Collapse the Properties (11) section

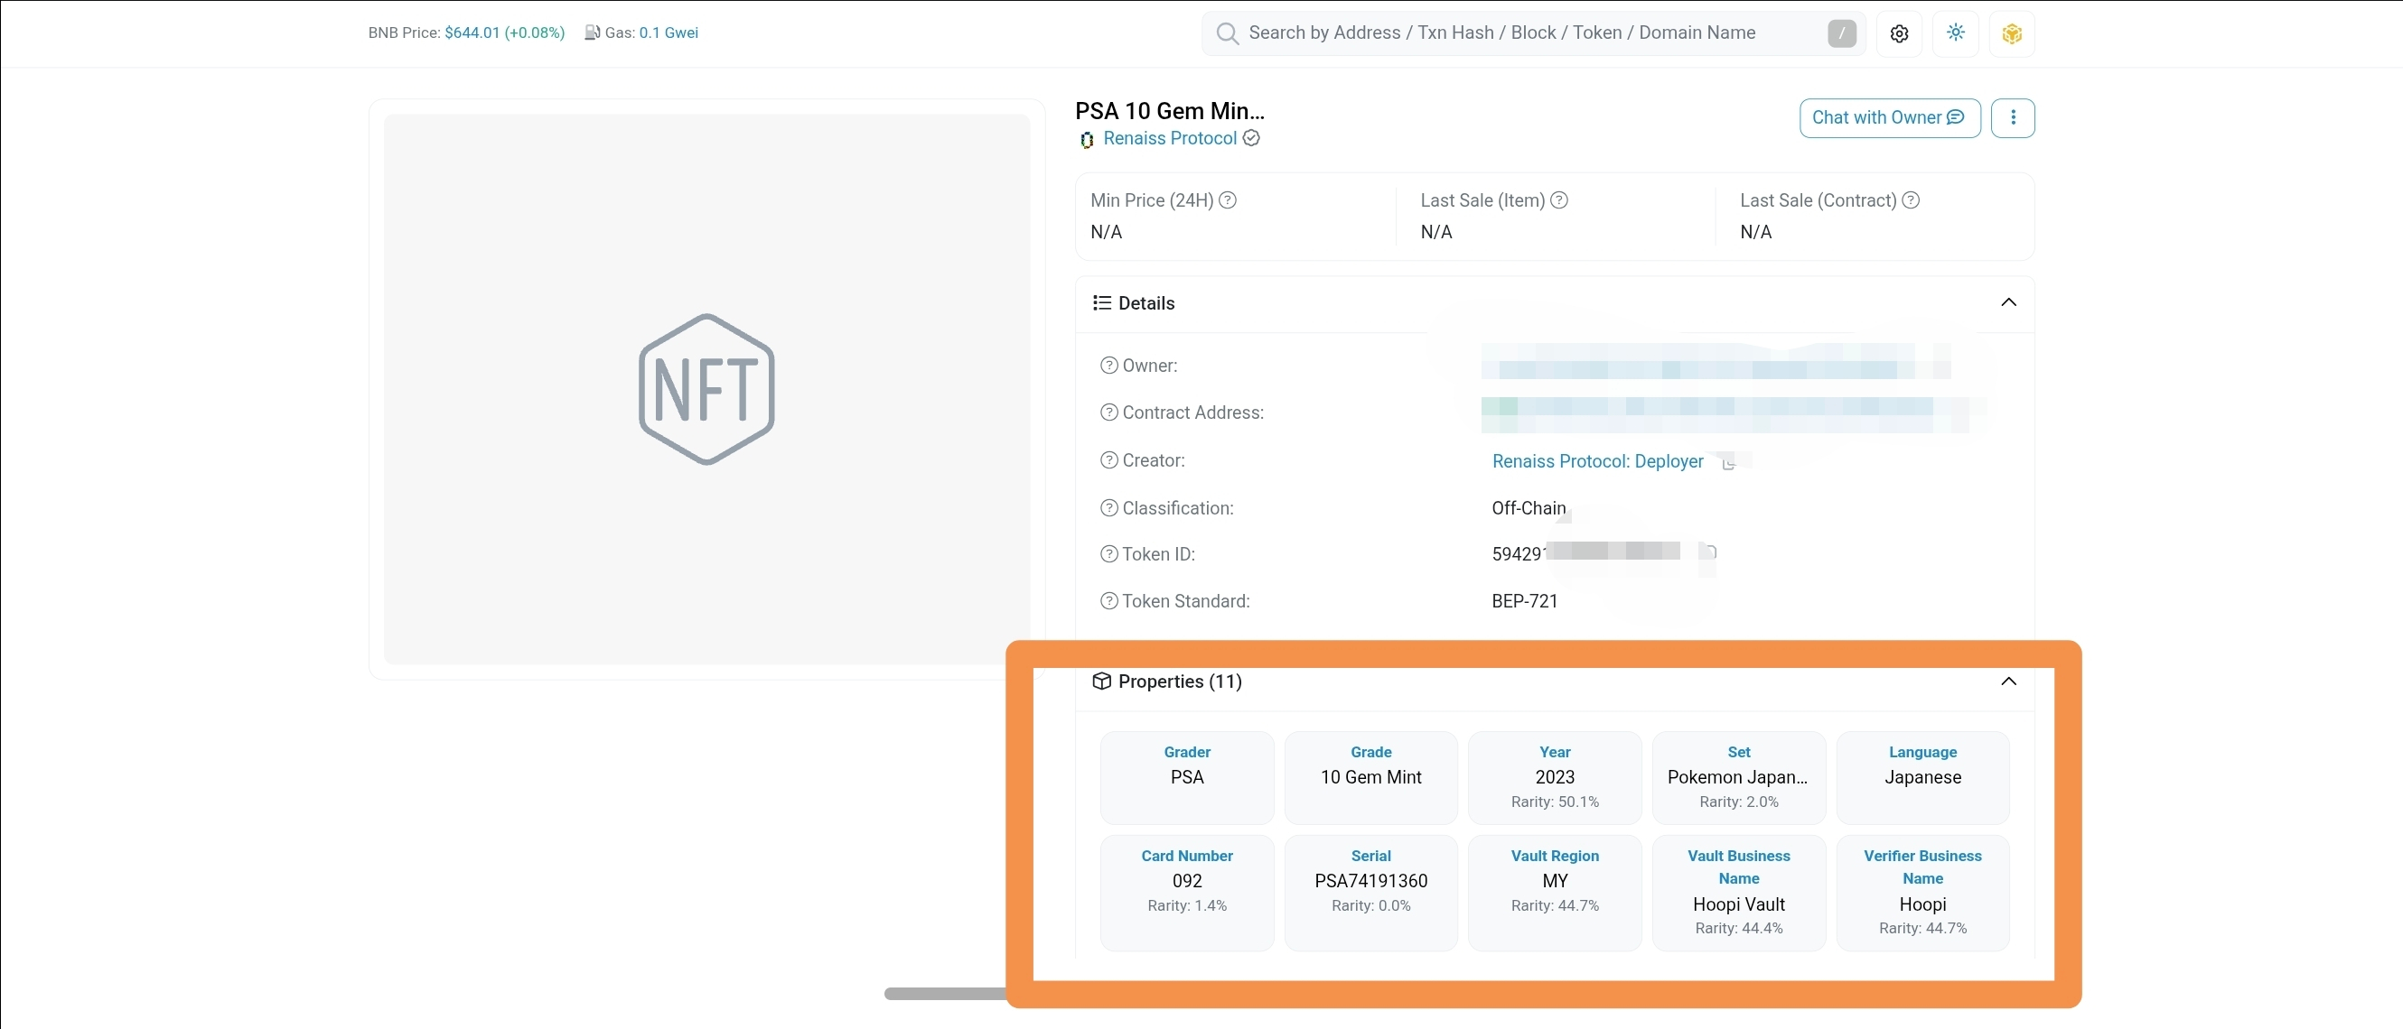[2009, 681]
